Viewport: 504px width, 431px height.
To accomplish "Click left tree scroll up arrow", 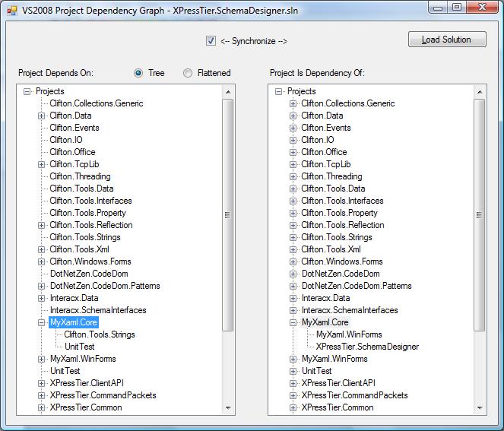I will coord(228,92).
